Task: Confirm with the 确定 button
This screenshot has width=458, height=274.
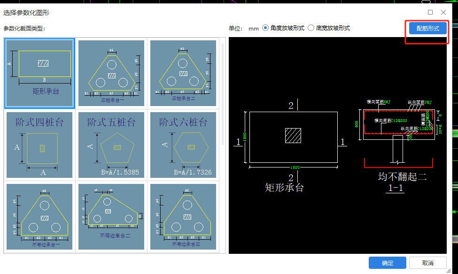Action: click(x=388, y=263)
